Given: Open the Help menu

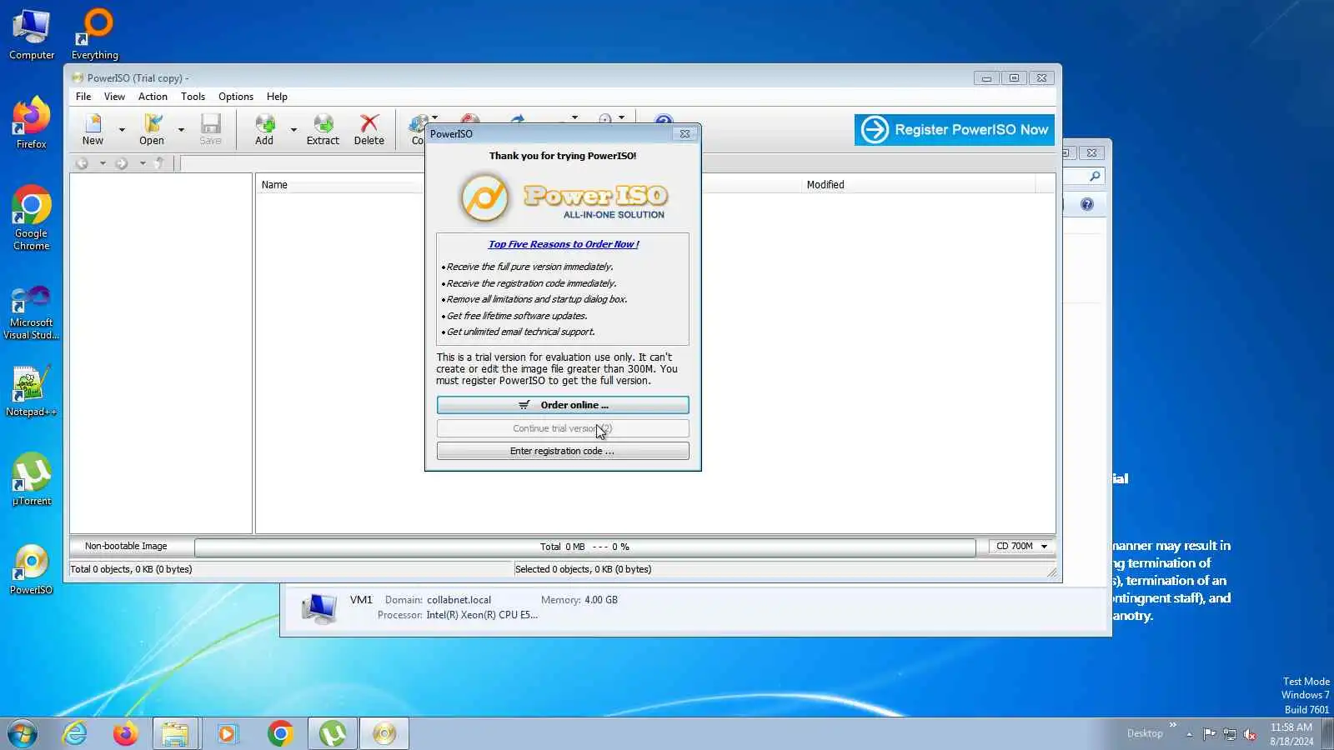Looking at the screenshot, I should tap(277, 97).
